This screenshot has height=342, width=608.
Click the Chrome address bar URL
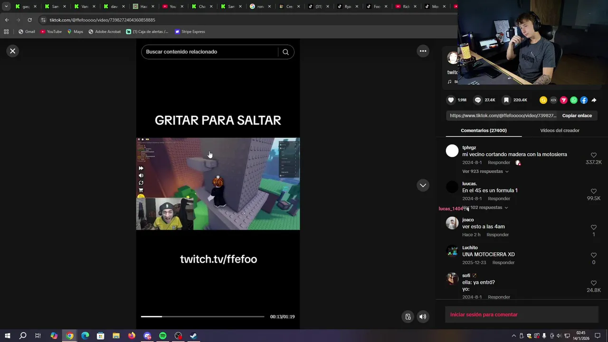103,20
